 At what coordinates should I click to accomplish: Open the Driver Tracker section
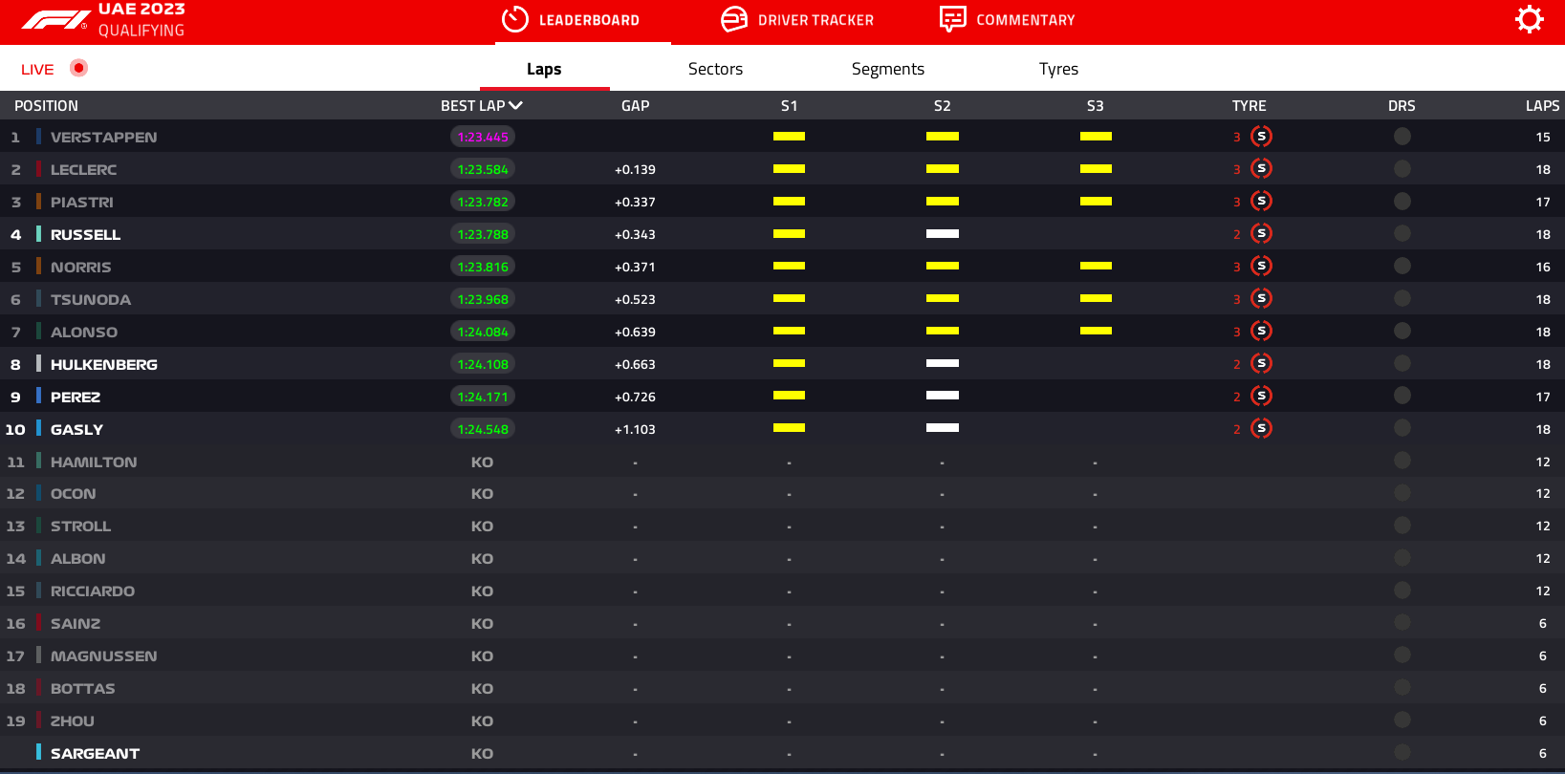(x=815, y=20)
